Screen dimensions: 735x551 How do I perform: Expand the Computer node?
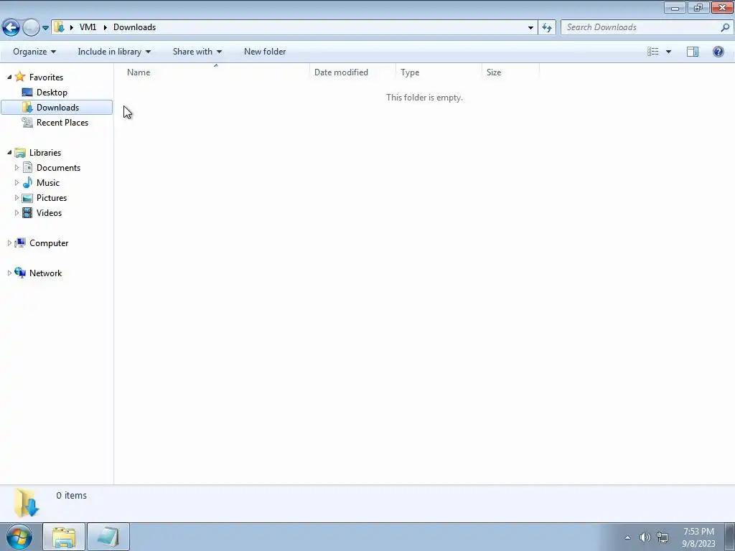[9, 242]
